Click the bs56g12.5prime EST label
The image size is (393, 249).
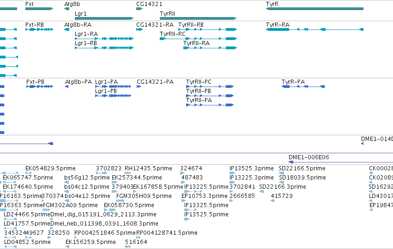click(87, 178)
